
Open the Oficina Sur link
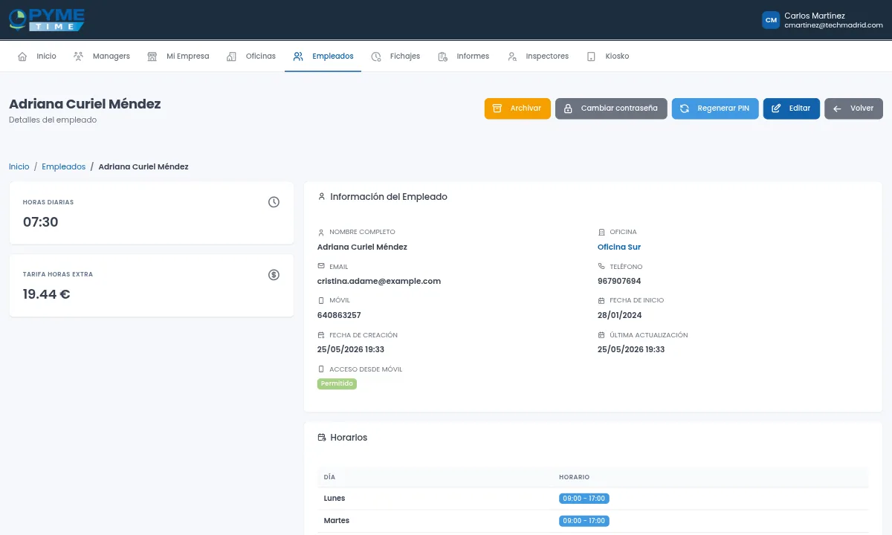pos(619,247)
